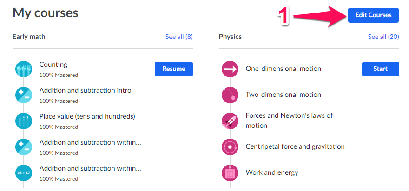This screenshot has width=409, height=191.
Task: Resume the Counting unit
Action: pos(174,69)
